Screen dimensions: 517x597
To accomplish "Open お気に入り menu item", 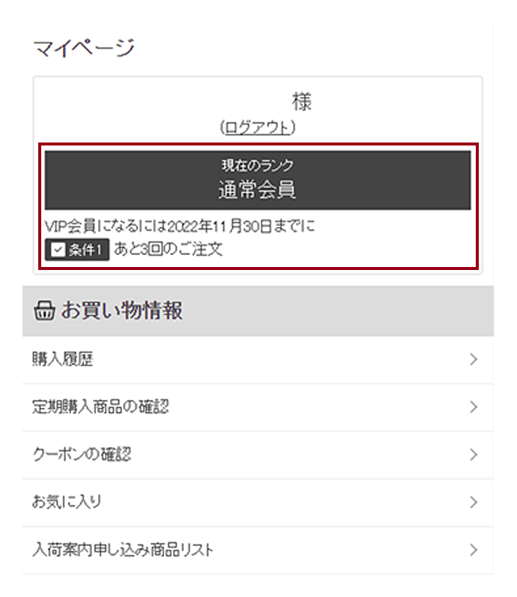I will 258,502.
